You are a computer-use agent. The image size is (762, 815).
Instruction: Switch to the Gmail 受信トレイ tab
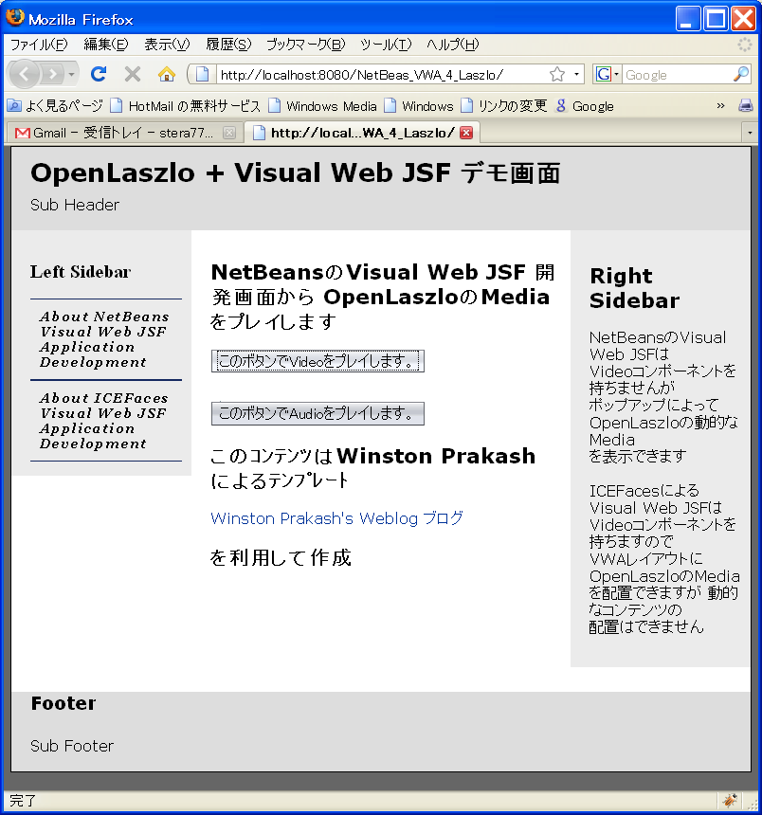(x=116, y=133)
